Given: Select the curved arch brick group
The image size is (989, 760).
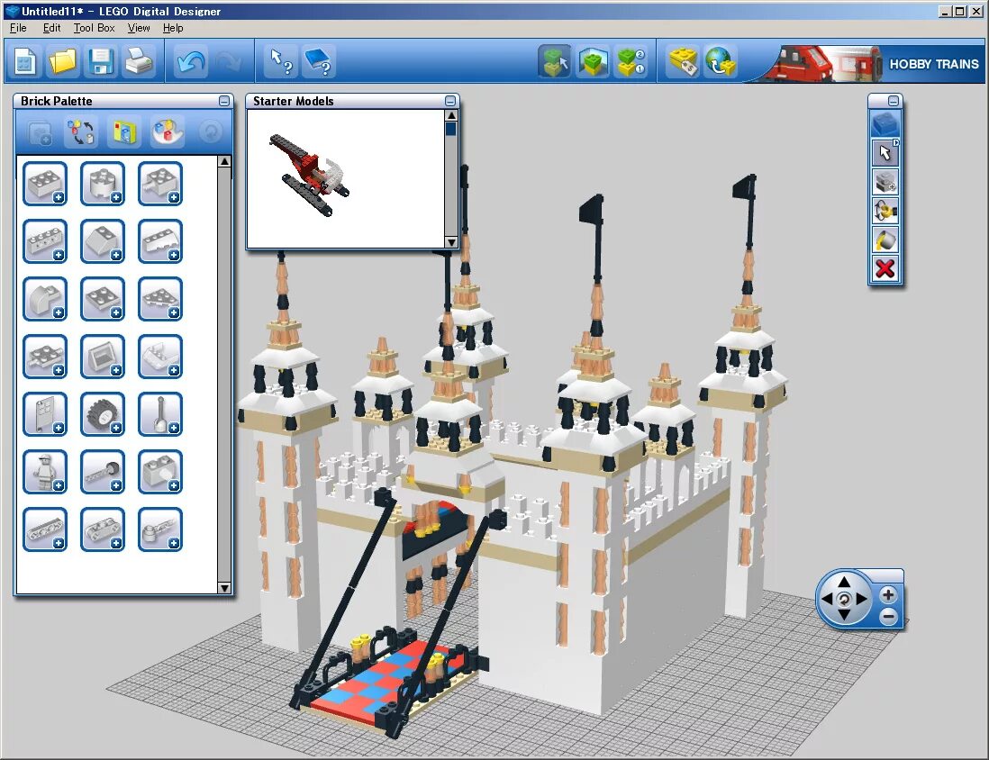Looking at the screenshot, I should pyautogui.click(x=45, y=299).
